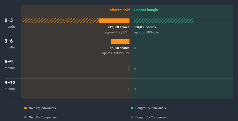
Task: Click the solid orange bar in 3–6 months row
Action: 120,41
